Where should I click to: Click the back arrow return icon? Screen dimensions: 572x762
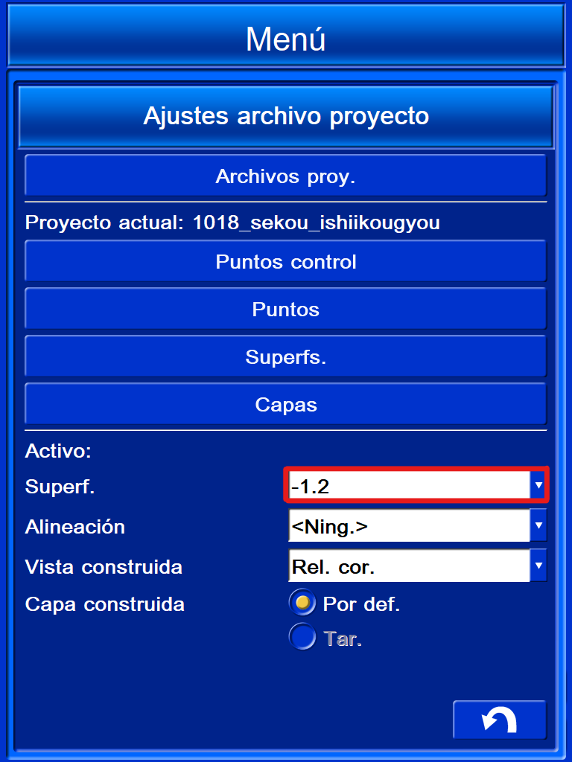pos(500,720)
